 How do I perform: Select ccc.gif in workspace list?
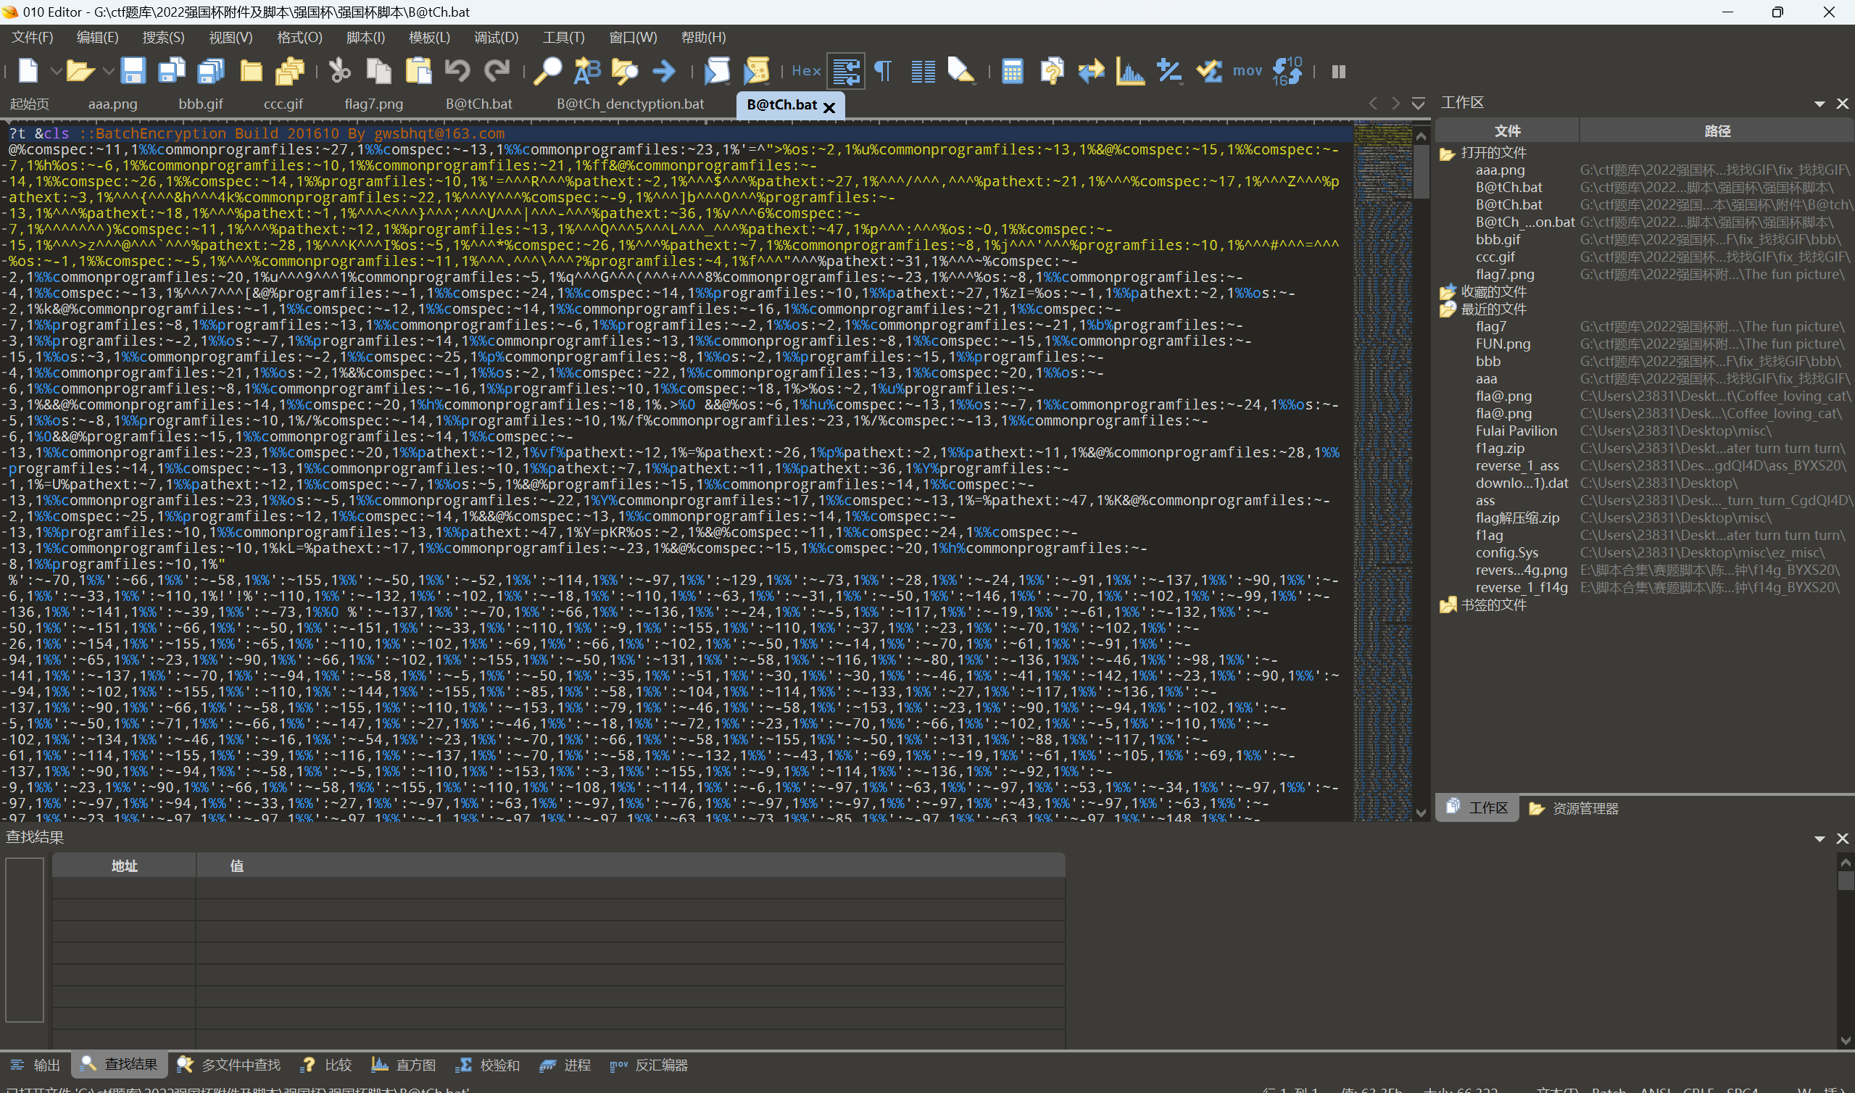point(1495,257)
